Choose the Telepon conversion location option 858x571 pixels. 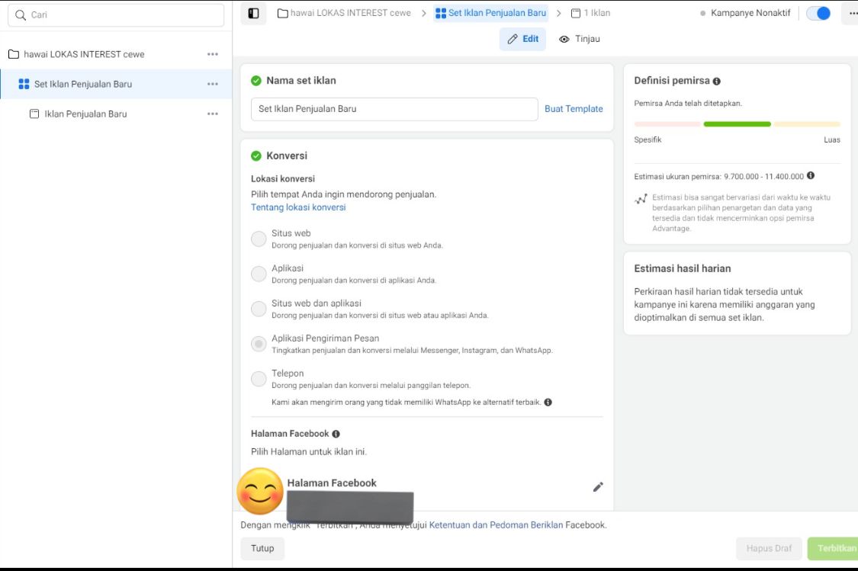259,379
